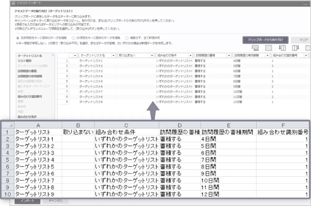The width and height of the screenshot is (311, 206).
Task: Click the insert column left icon
Action: (x=282, y=48)
